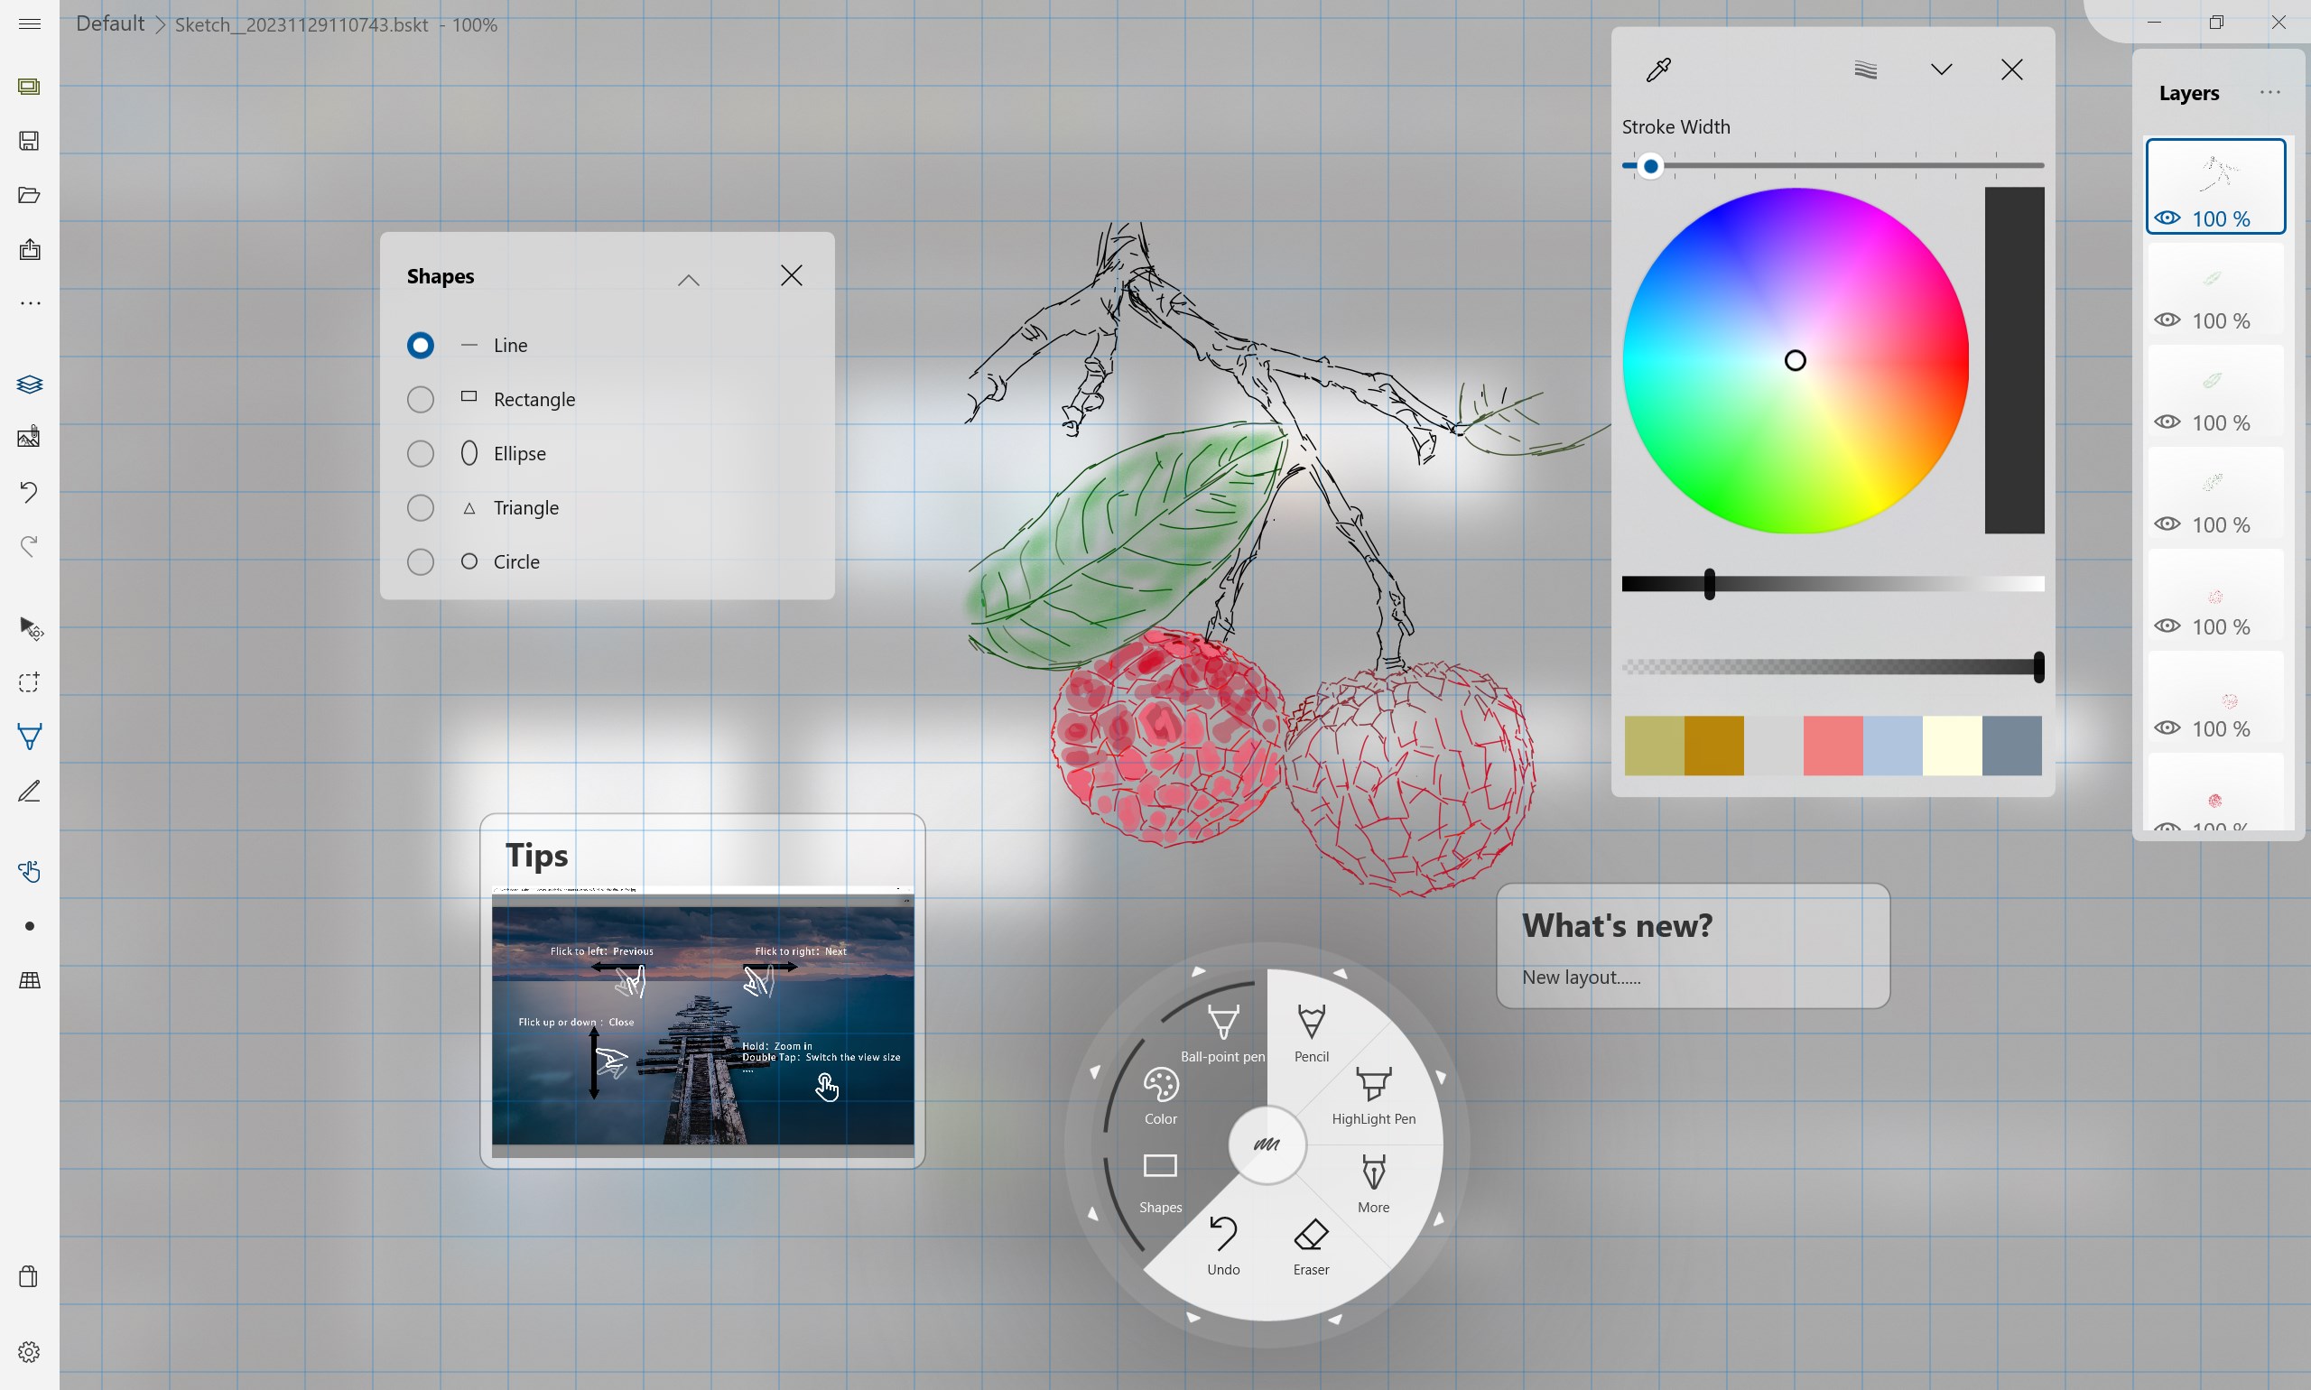Screen dimensions: 2311x1390
Task: Open the Default breadcrumb menu
Action: [108, 23]
